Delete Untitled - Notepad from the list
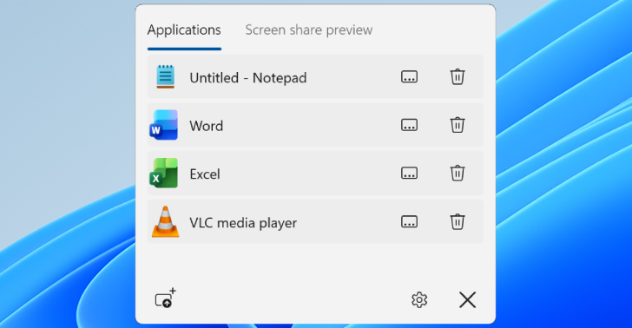The image size is (632, 328). pyautogui.click(x=458, y=76)
